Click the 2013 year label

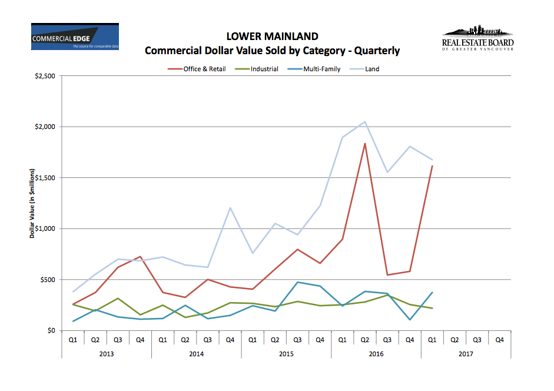107,354
